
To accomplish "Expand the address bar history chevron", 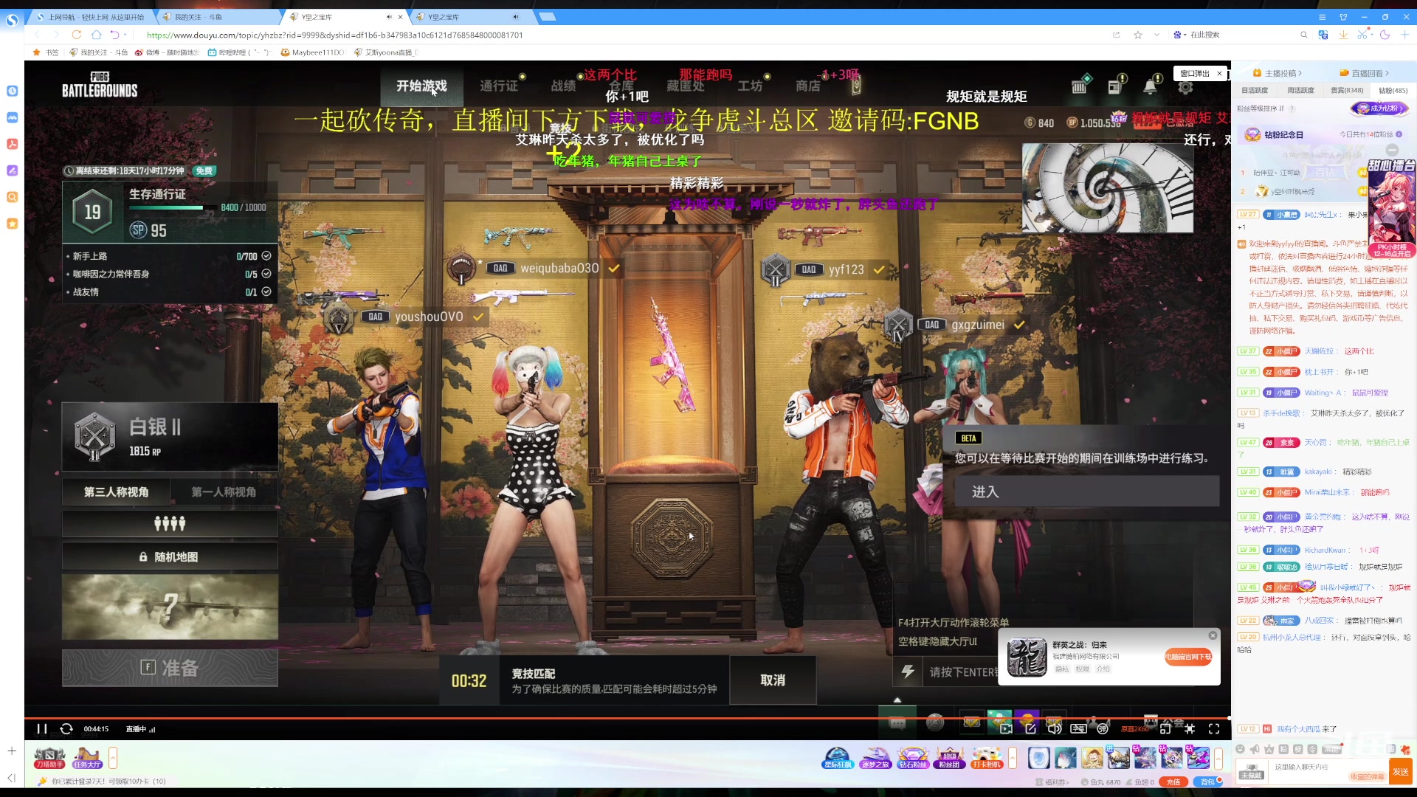I will coord(1156,35).
